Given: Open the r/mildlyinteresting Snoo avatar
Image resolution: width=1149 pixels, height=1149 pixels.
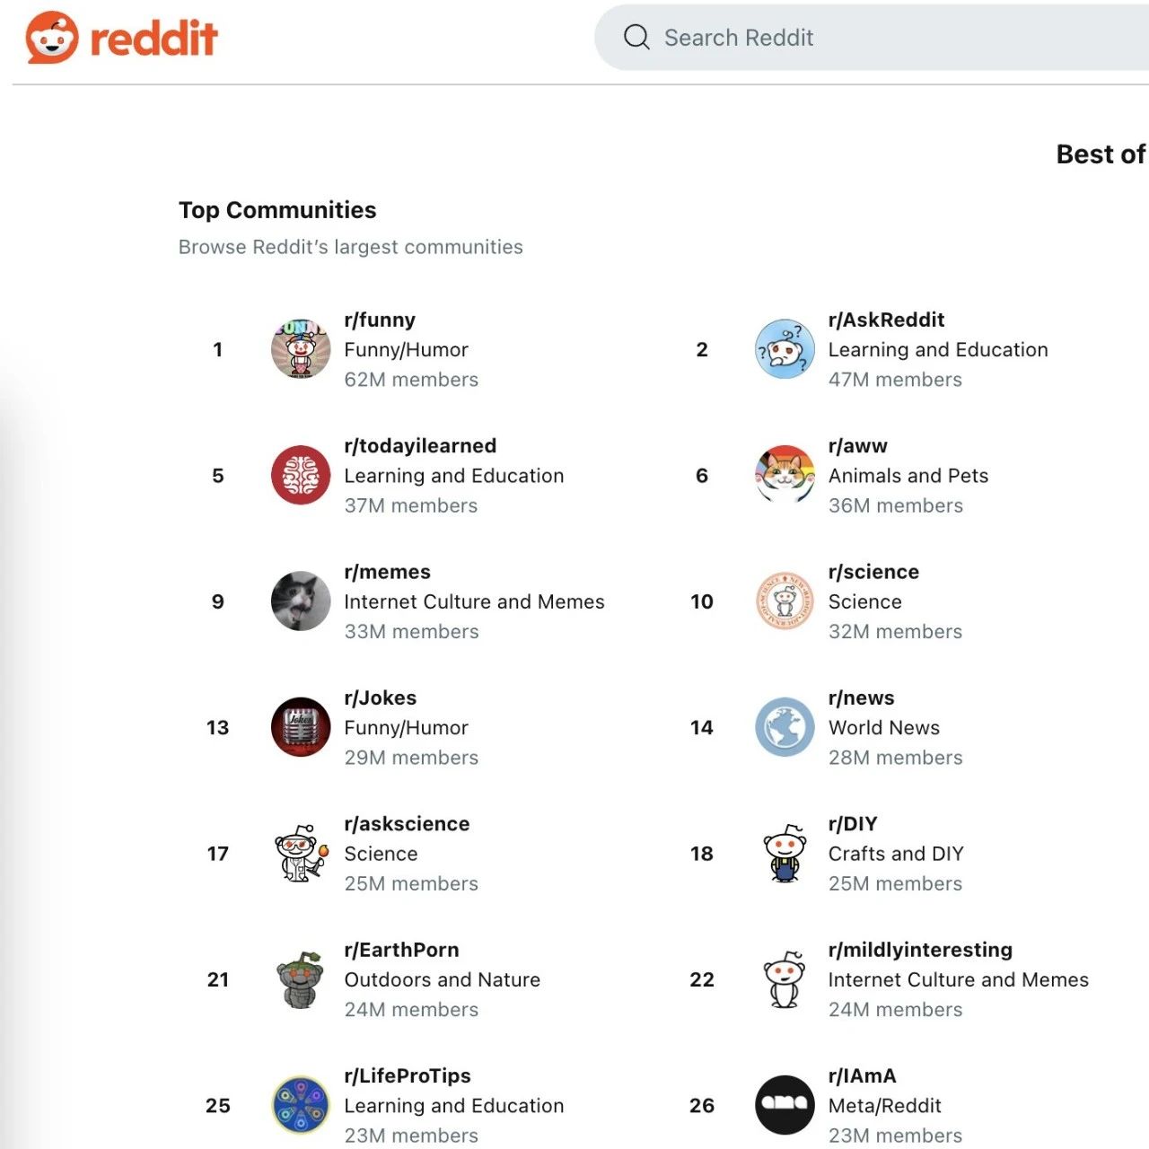Looking at the screenshot, I should [x=785, y=979].
